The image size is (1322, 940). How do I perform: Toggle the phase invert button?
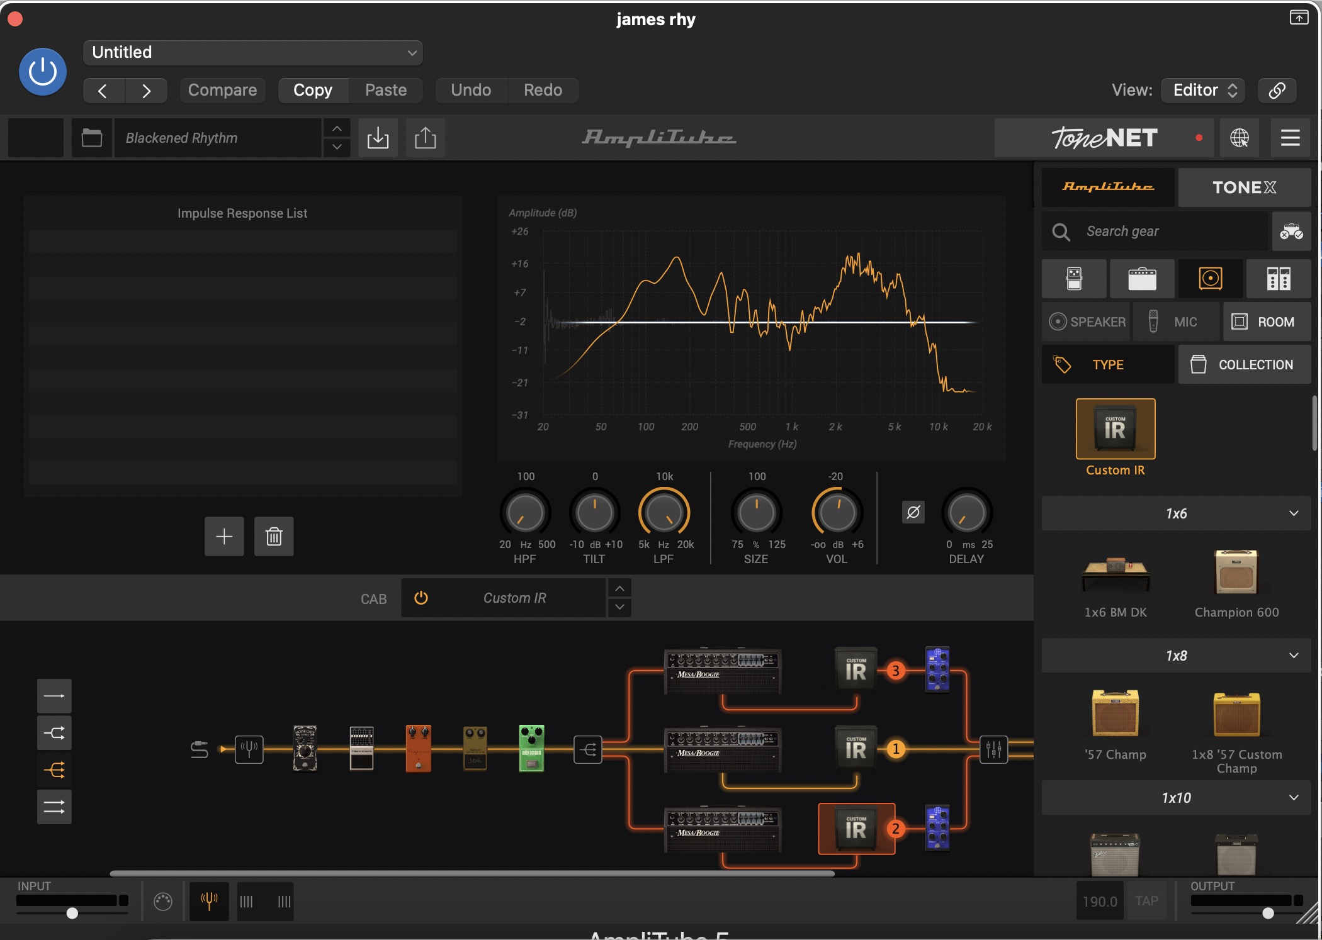click(x=913, y=512)
